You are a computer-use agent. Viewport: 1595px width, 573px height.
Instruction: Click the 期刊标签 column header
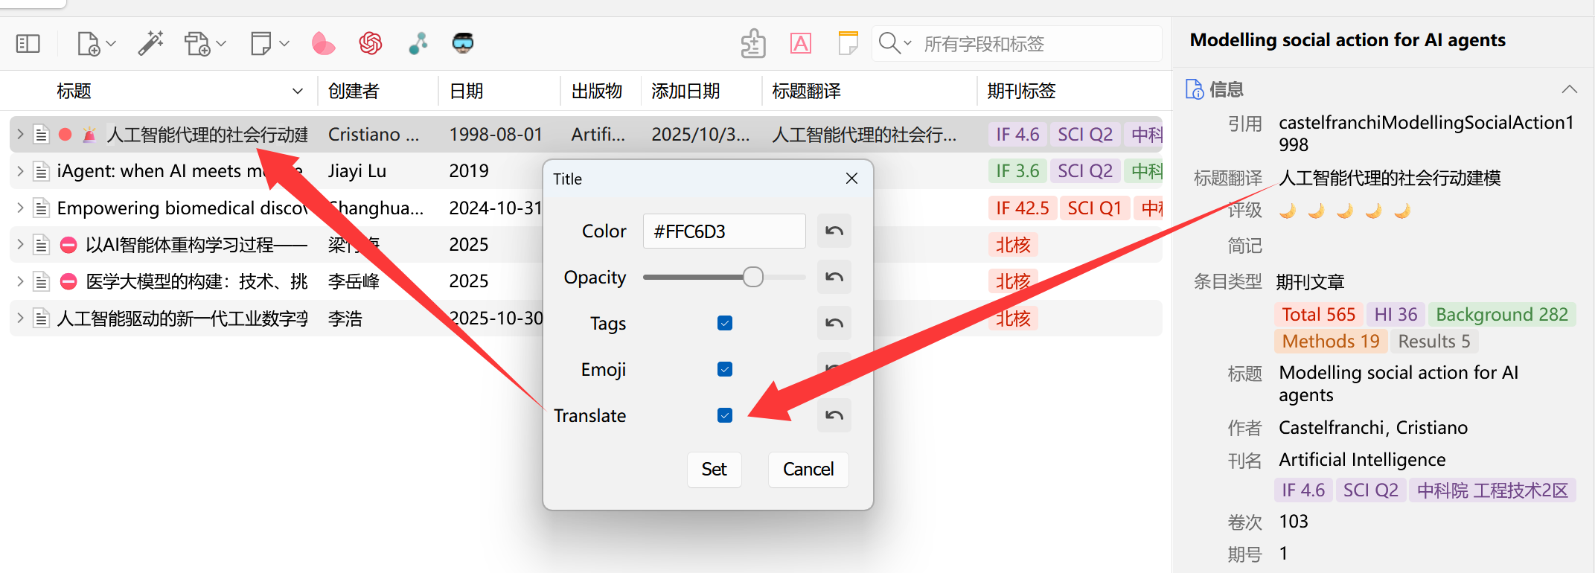1021,92
